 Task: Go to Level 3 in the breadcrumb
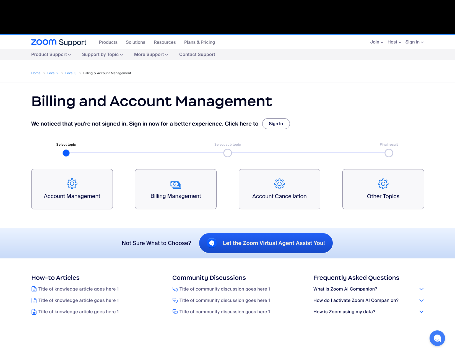pos(71,73)
